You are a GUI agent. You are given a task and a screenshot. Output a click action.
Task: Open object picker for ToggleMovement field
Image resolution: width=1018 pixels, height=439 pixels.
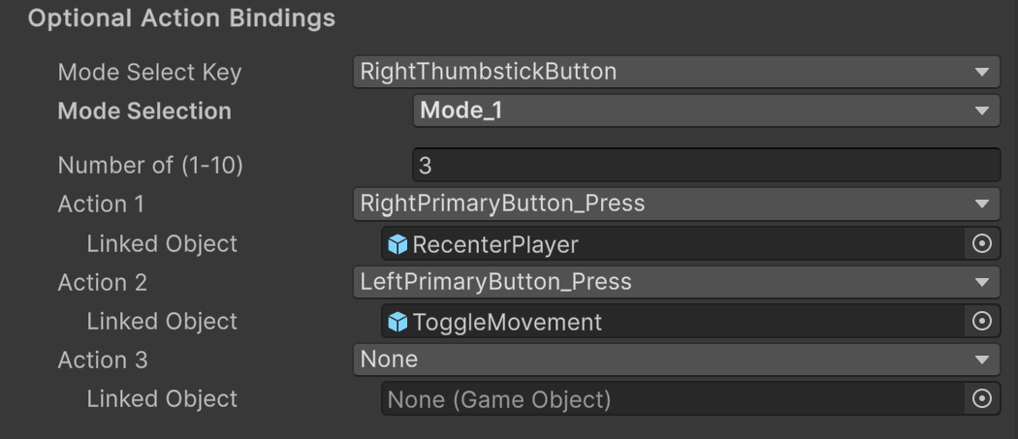point(982,322)
